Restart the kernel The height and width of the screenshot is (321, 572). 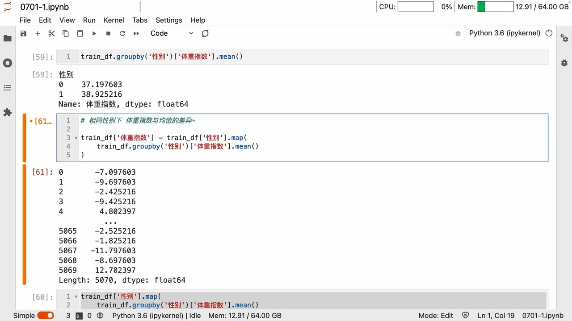pos(122,33)
